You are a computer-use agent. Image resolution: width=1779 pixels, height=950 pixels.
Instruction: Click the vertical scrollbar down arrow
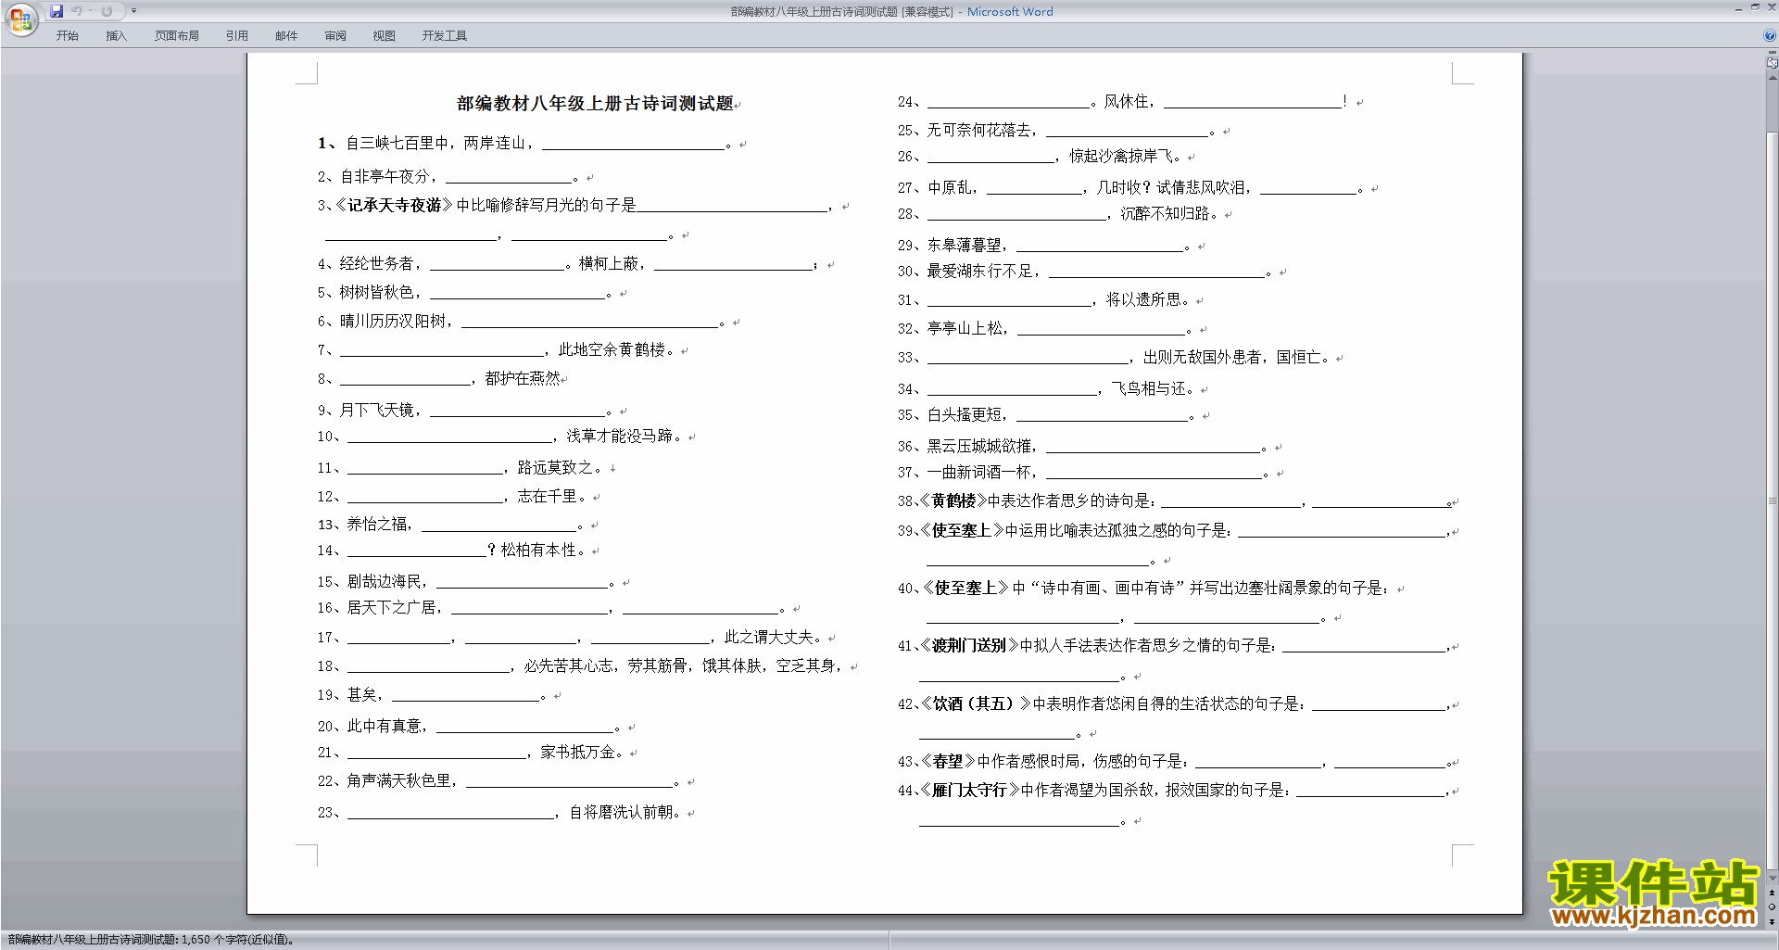[1773, 877]
